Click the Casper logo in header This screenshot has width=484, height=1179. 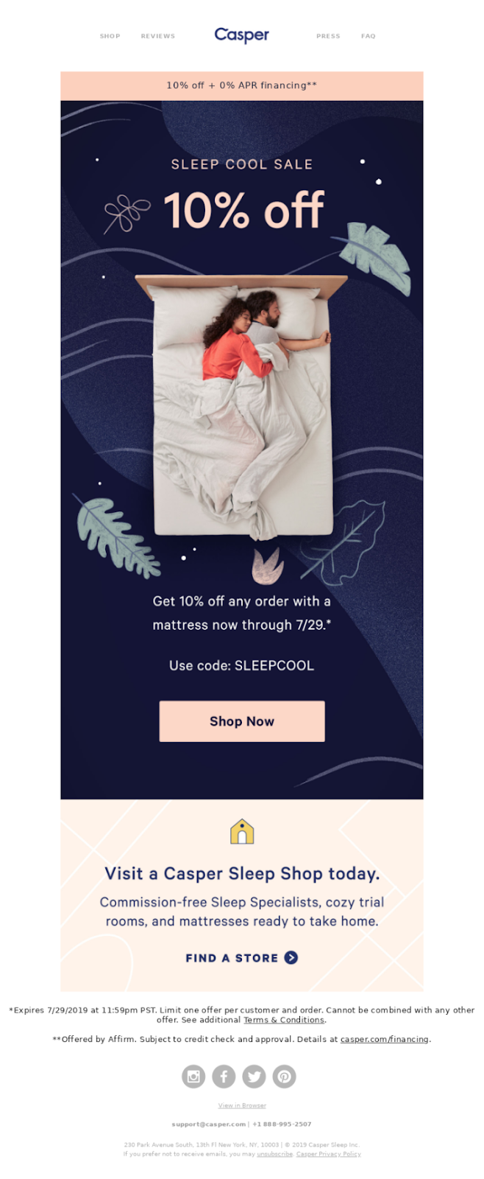(x=241, y=35)
